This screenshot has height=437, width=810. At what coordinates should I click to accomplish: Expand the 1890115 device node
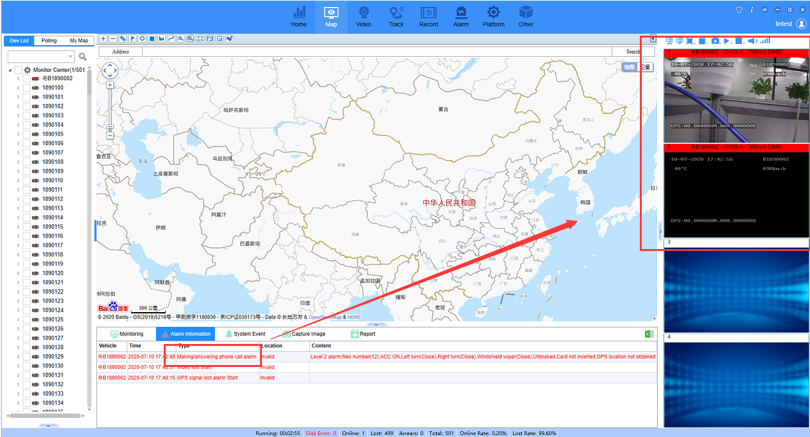18,227
